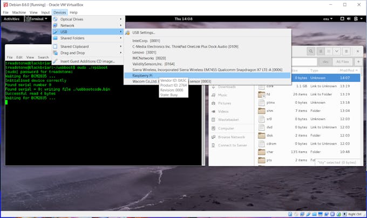The image size is (367, 218).
Task: Select the All Files search button
Action: [342, 62]
